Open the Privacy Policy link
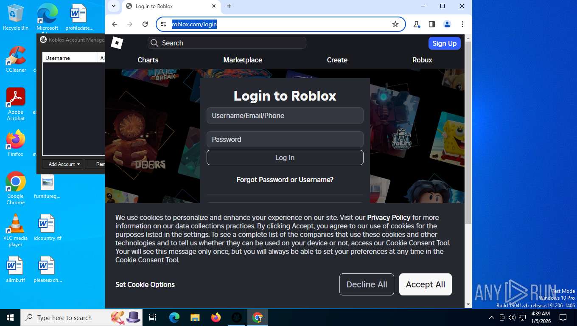This screenshot has height=326, width=577. pos(389,217)
